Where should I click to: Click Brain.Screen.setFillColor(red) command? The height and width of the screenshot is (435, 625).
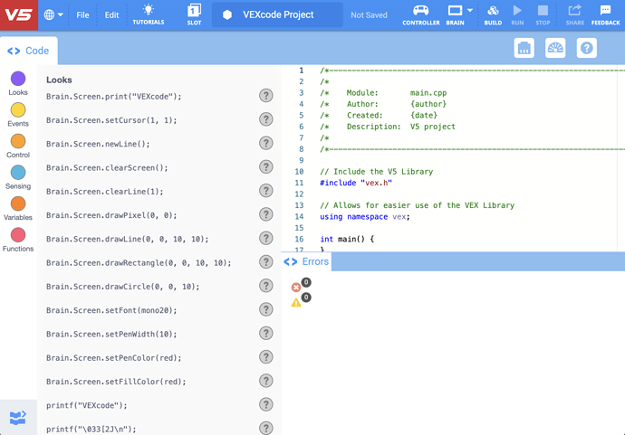[116, 382]
